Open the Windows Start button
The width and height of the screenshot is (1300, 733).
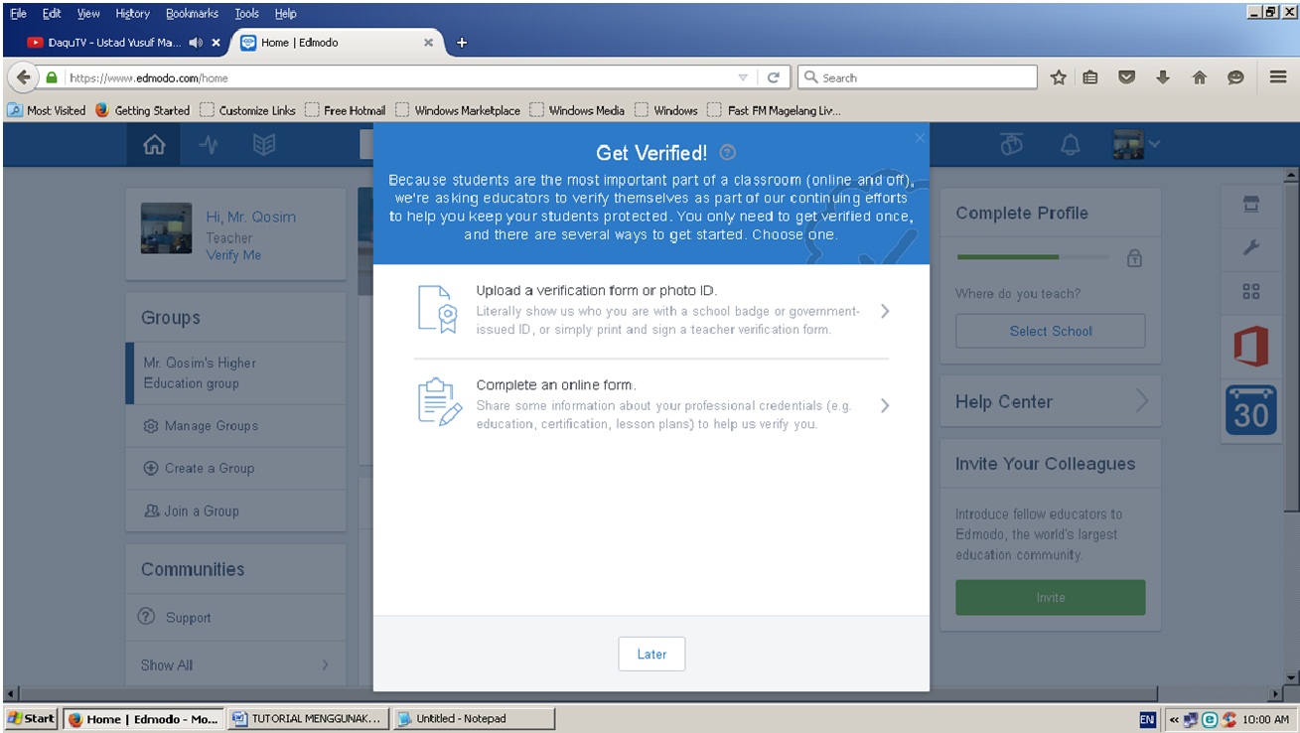pos(32,718)
